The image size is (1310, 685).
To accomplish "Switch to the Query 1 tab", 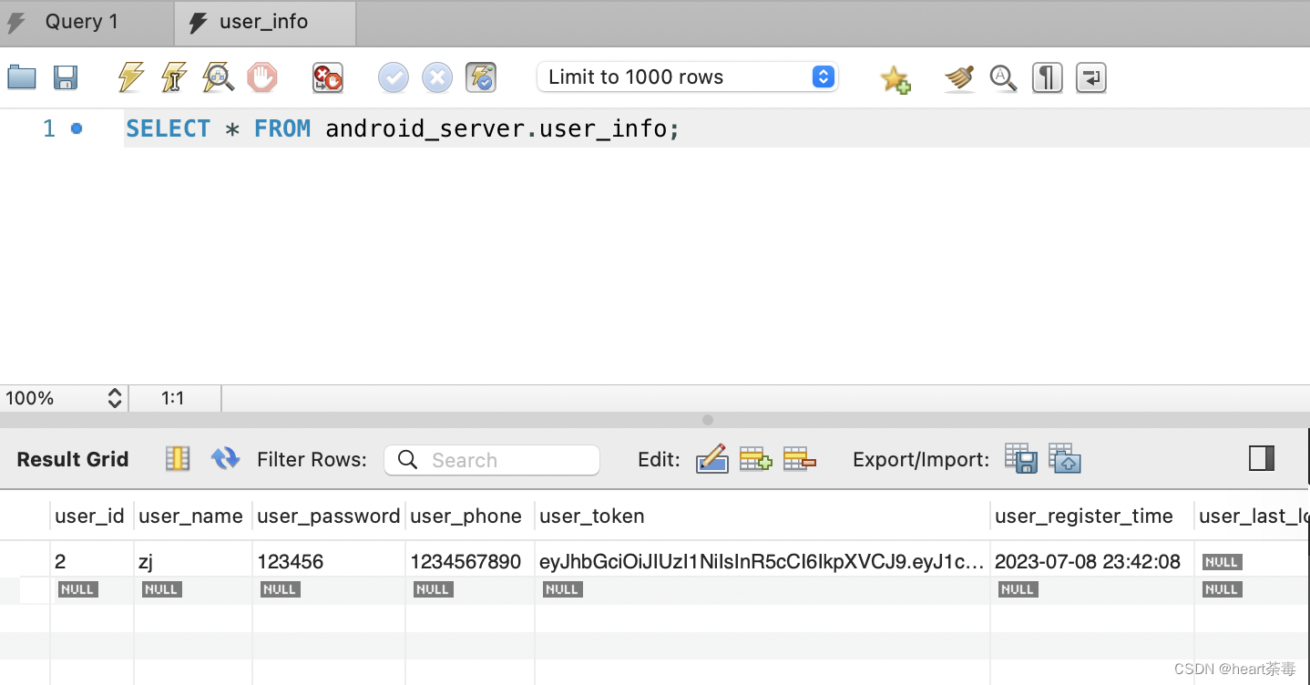I will [81, 22].
